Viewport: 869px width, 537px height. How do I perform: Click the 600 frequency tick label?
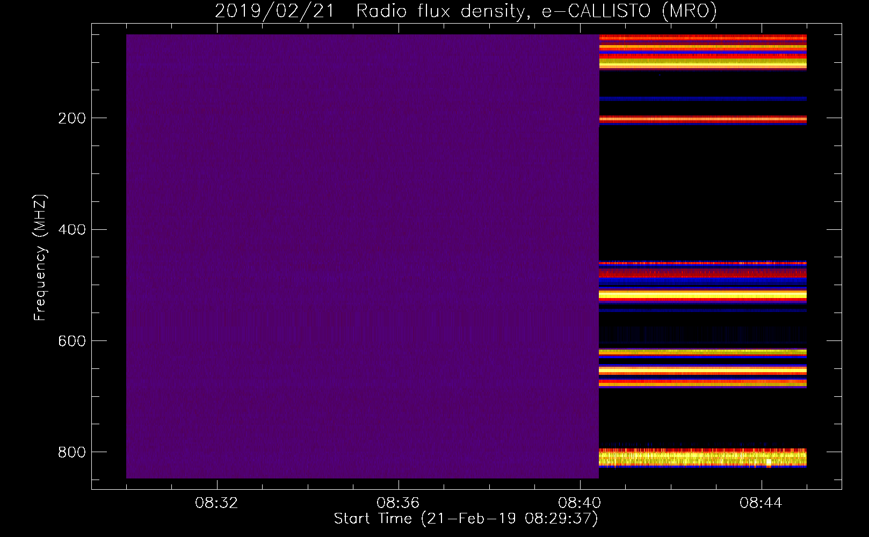coord(72,341)
